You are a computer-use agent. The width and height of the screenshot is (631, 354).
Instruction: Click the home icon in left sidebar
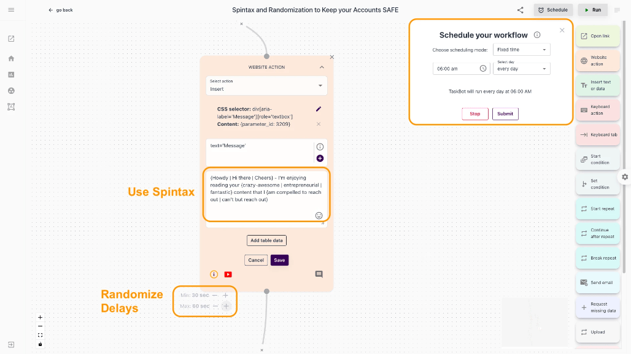pos(11,58)
